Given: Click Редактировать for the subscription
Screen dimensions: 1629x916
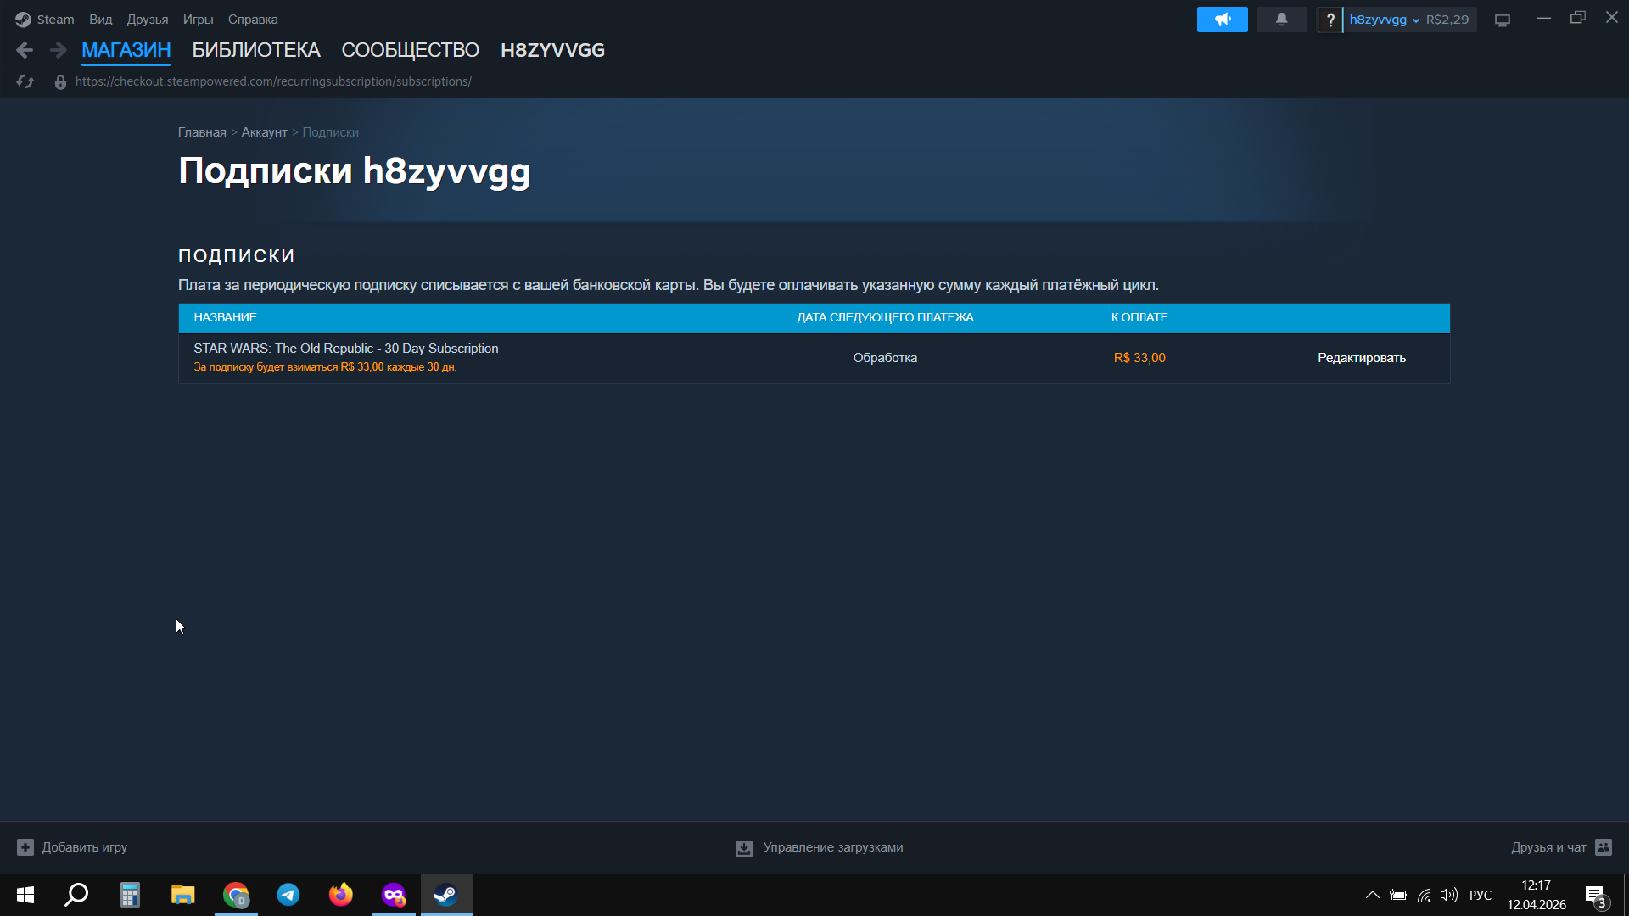Looking at the screenshot, I should [x=1361, y=358].
